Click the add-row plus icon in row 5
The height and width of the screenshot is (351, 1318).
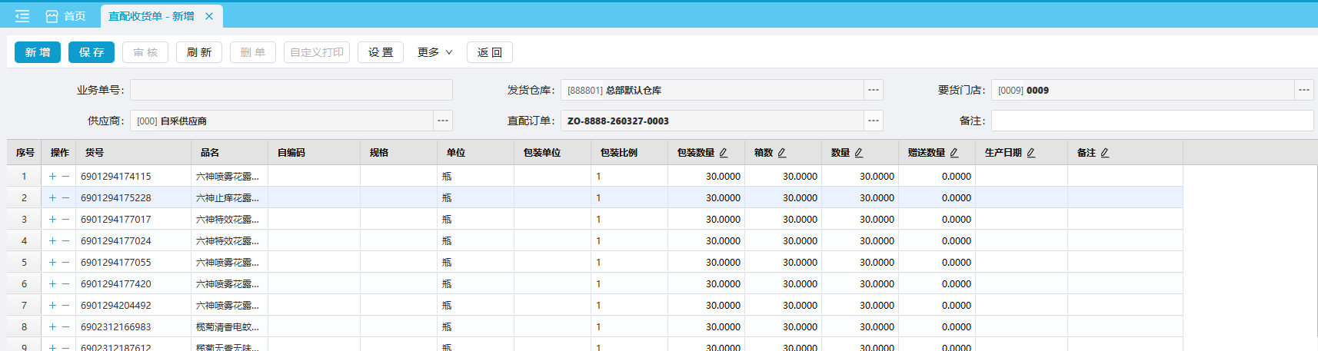pos(52,263)
